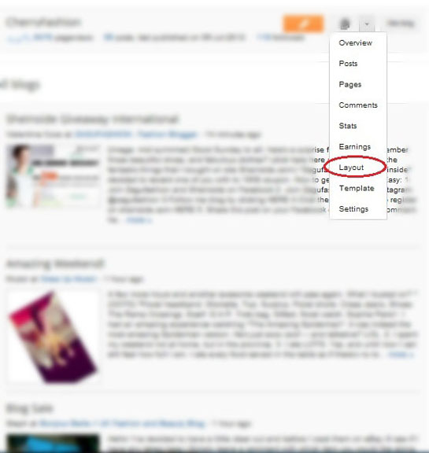
Task: Select Overview from the dropdown menu
Action: [x=355, y=43]
